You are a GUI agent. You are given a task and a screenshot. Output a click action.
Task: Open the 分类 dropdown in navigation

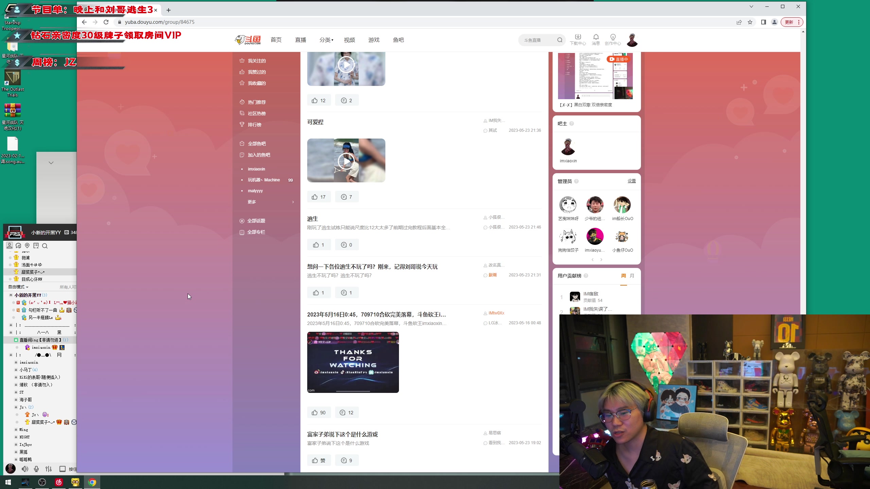click(326, 40)
